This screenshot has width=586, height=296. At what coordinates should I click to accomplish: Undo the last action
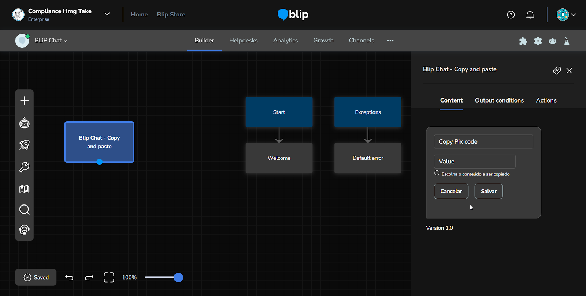(x=69, y=277)
